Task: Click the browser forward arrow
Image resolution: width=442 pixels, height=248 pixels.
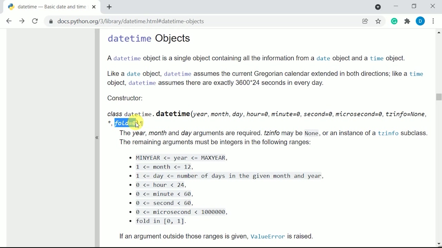Action: pyautogui.click(x=22, y=21)
